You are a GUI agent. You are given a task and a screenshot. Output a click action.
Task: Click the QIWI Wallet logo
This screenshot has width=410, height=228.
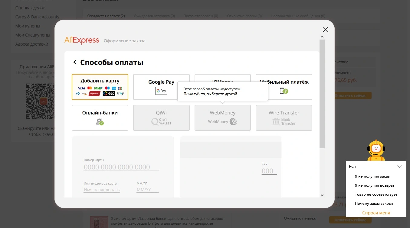(x=161, y=121)
